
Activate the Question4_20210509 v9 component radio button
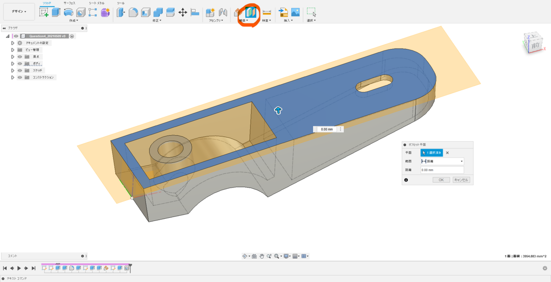[x=72, y=36]
